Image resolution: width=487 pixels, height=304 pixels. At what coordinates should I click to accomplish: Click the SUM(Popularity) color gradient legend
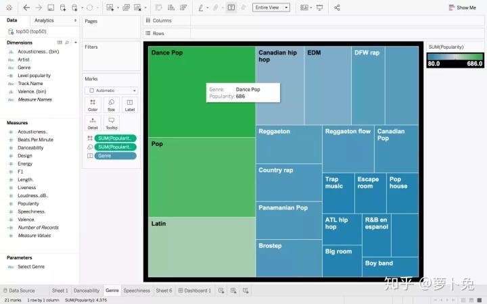tap(455, 57)
